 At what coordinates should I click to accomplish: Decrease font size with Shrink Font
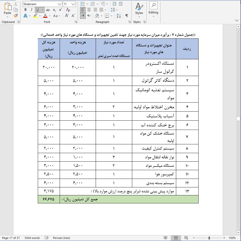click(x=73, y=15)
